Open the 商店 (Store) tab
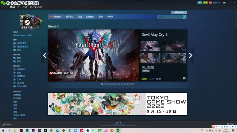Screen dimensions: 237x133 pos(12,7)
